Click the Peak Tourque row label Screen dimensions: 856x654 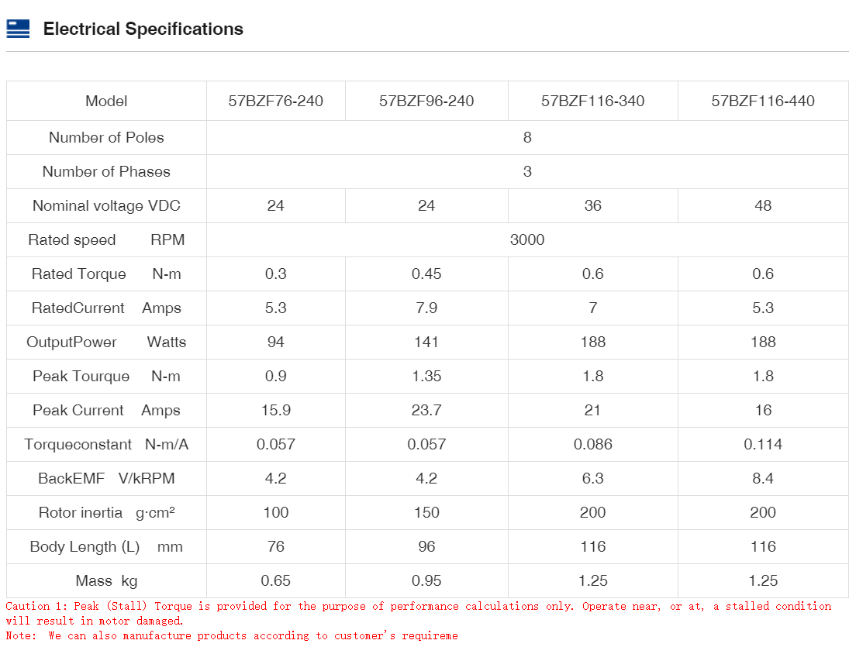point(106,376)
